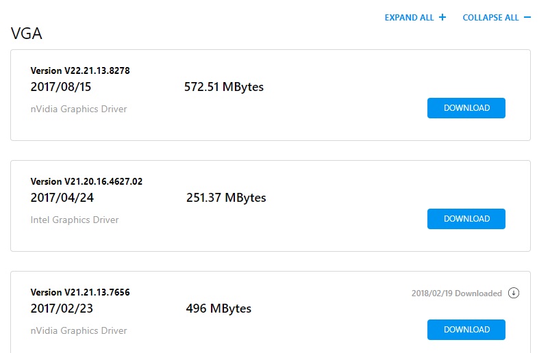Click the minus icon beside COLLAPSE ALL
The image size is (550, 353).
(x=527, y=17)
